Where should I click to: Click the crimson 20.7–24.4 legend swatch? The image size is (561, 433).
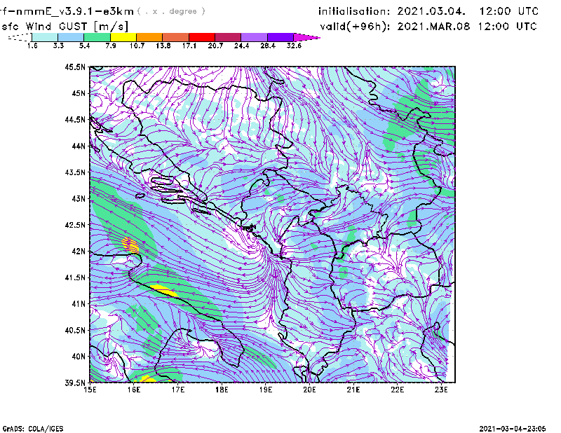[228, 37]
